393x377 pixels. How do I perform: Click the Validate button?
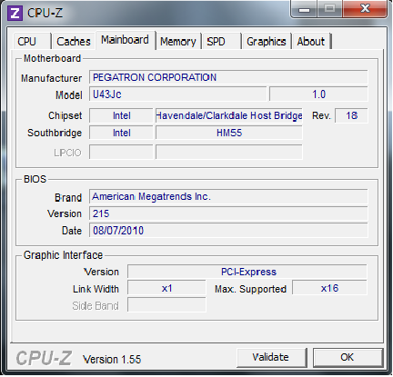271,357
